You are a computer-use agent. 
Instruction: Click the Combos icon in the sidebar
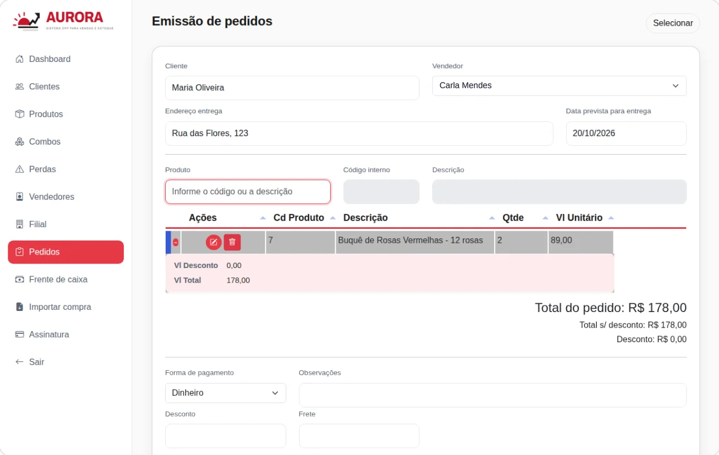point(20,142)
